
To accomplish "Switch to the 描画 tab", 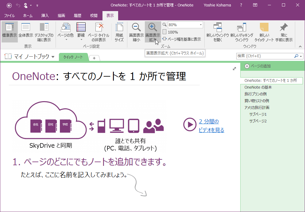I will [61, 16].
